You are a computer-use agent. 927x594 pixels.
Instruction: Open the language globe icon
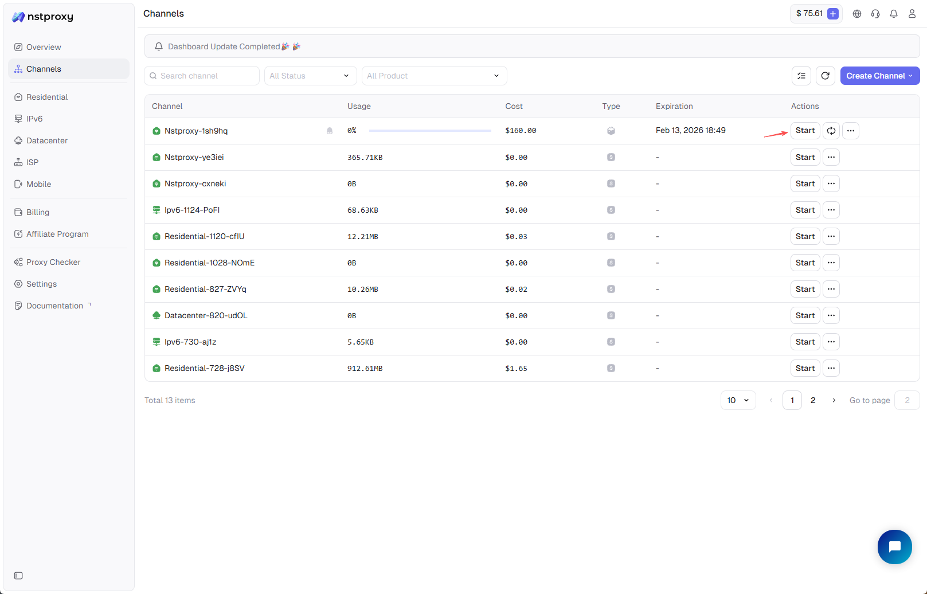pos(857,14)
